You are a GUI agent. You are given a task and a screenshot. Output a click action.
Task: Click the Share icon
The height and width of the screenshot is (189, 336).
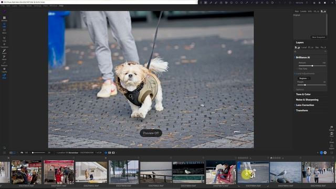tap(331, 141)
